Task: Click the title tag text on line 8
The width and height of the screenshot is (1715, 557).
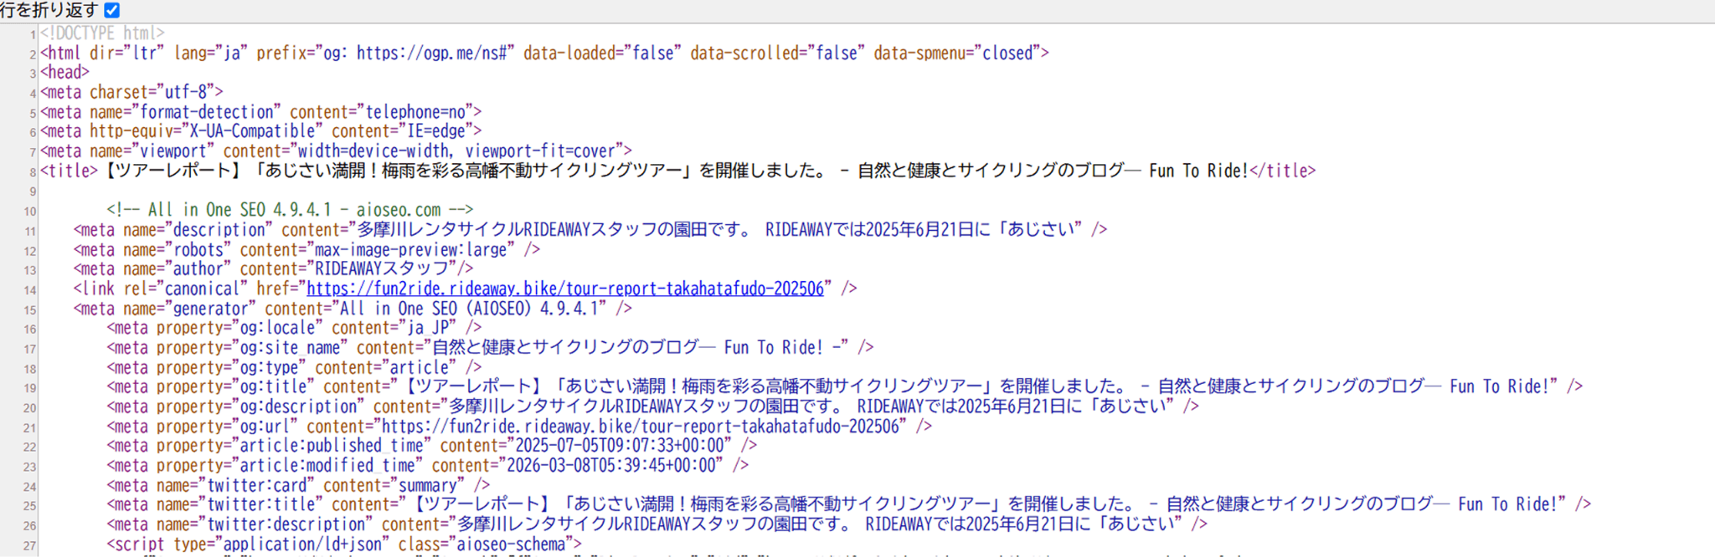Action: coord(677,171)
